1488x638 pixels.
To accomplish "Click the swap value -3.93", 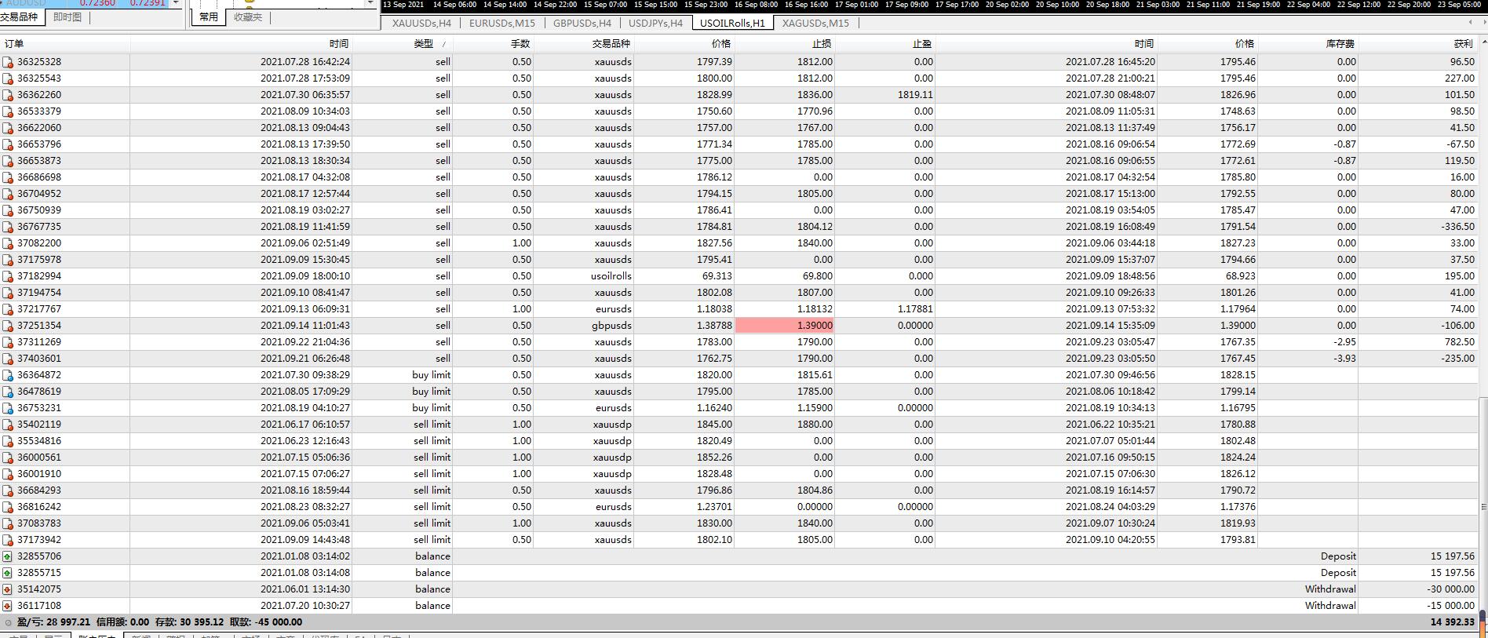I will [x=1345, y=359].
